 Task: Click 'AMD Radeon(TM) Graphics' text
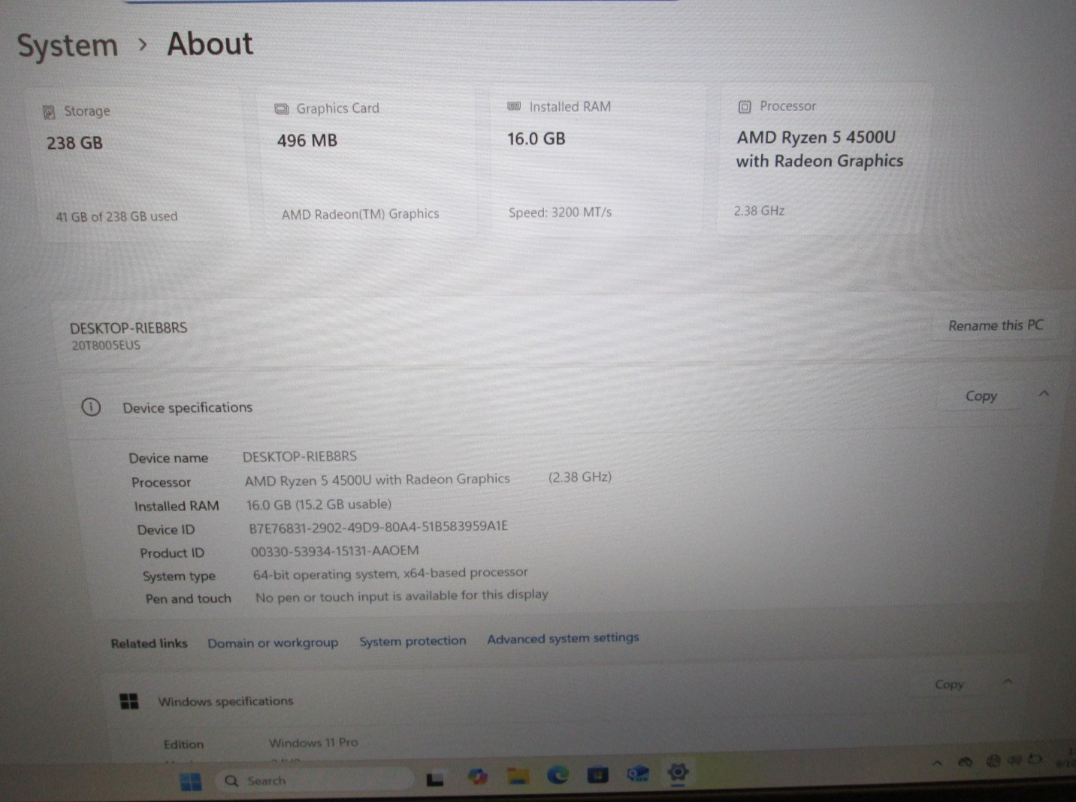[x=360, y=214]
